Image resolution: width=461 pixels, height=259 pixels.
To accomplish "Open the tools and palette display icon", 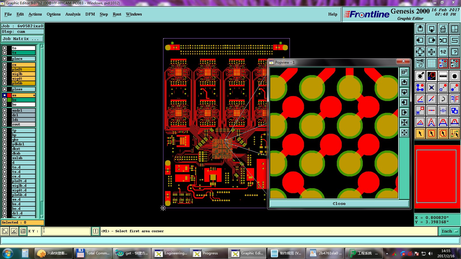I will point(420,63).
